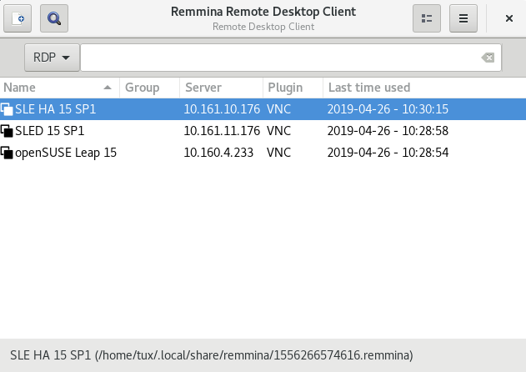
Task: Close the Remmina window
Action: tap(508, 18)
